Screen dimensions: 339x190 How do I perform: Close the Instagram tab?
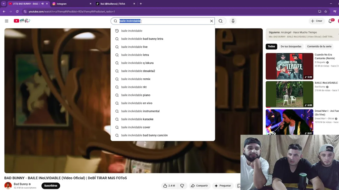point(91,4)
